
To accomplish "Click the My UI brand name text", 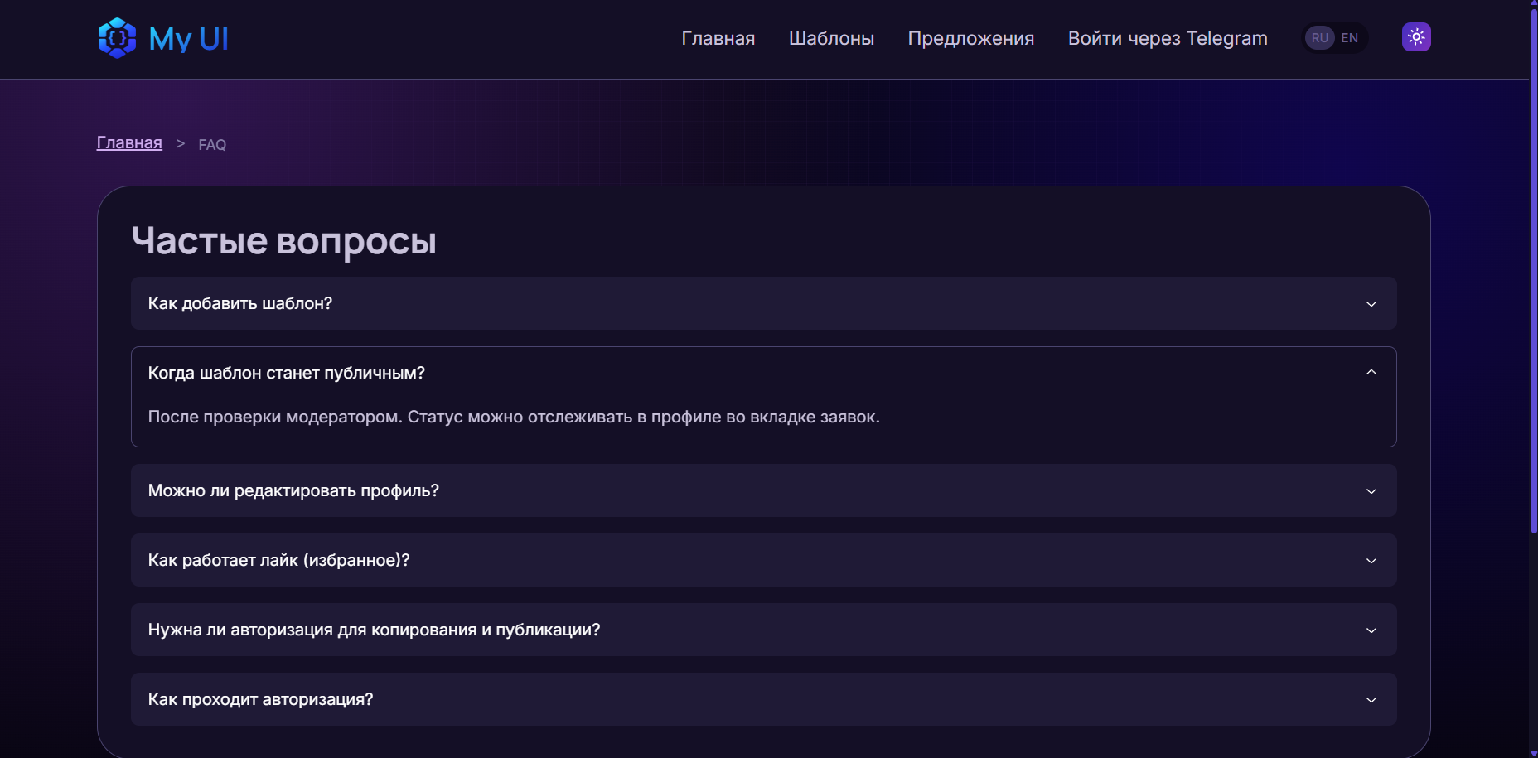I will click(188, 39).
